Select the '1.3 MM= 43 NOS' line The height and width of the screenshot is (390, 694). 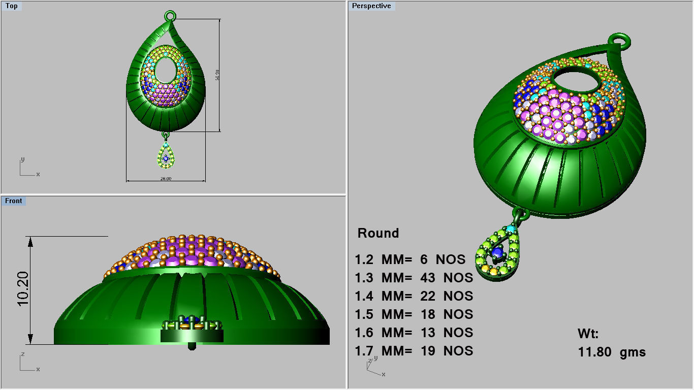[x=414, y=278]
